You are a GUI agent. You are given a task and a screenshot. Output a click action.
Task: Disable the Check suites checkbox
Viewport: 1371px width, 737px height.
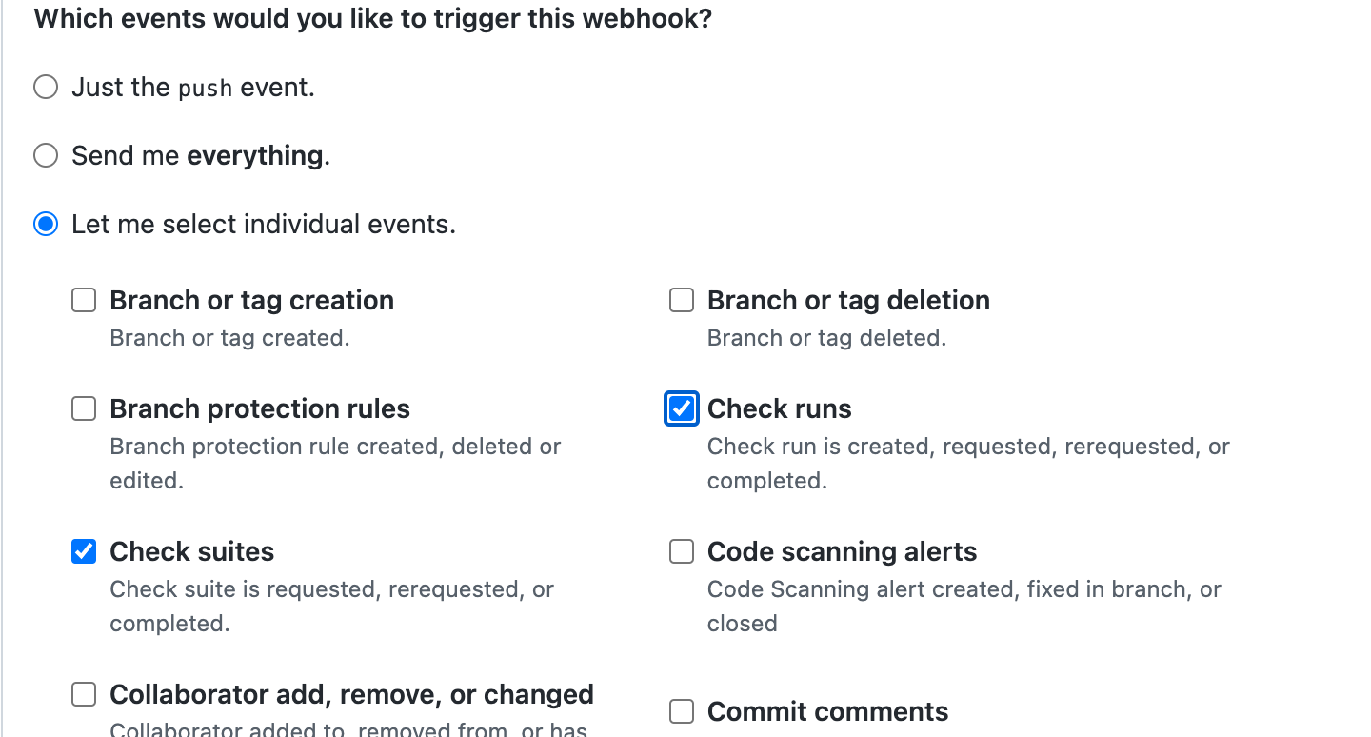pos(84,551)
